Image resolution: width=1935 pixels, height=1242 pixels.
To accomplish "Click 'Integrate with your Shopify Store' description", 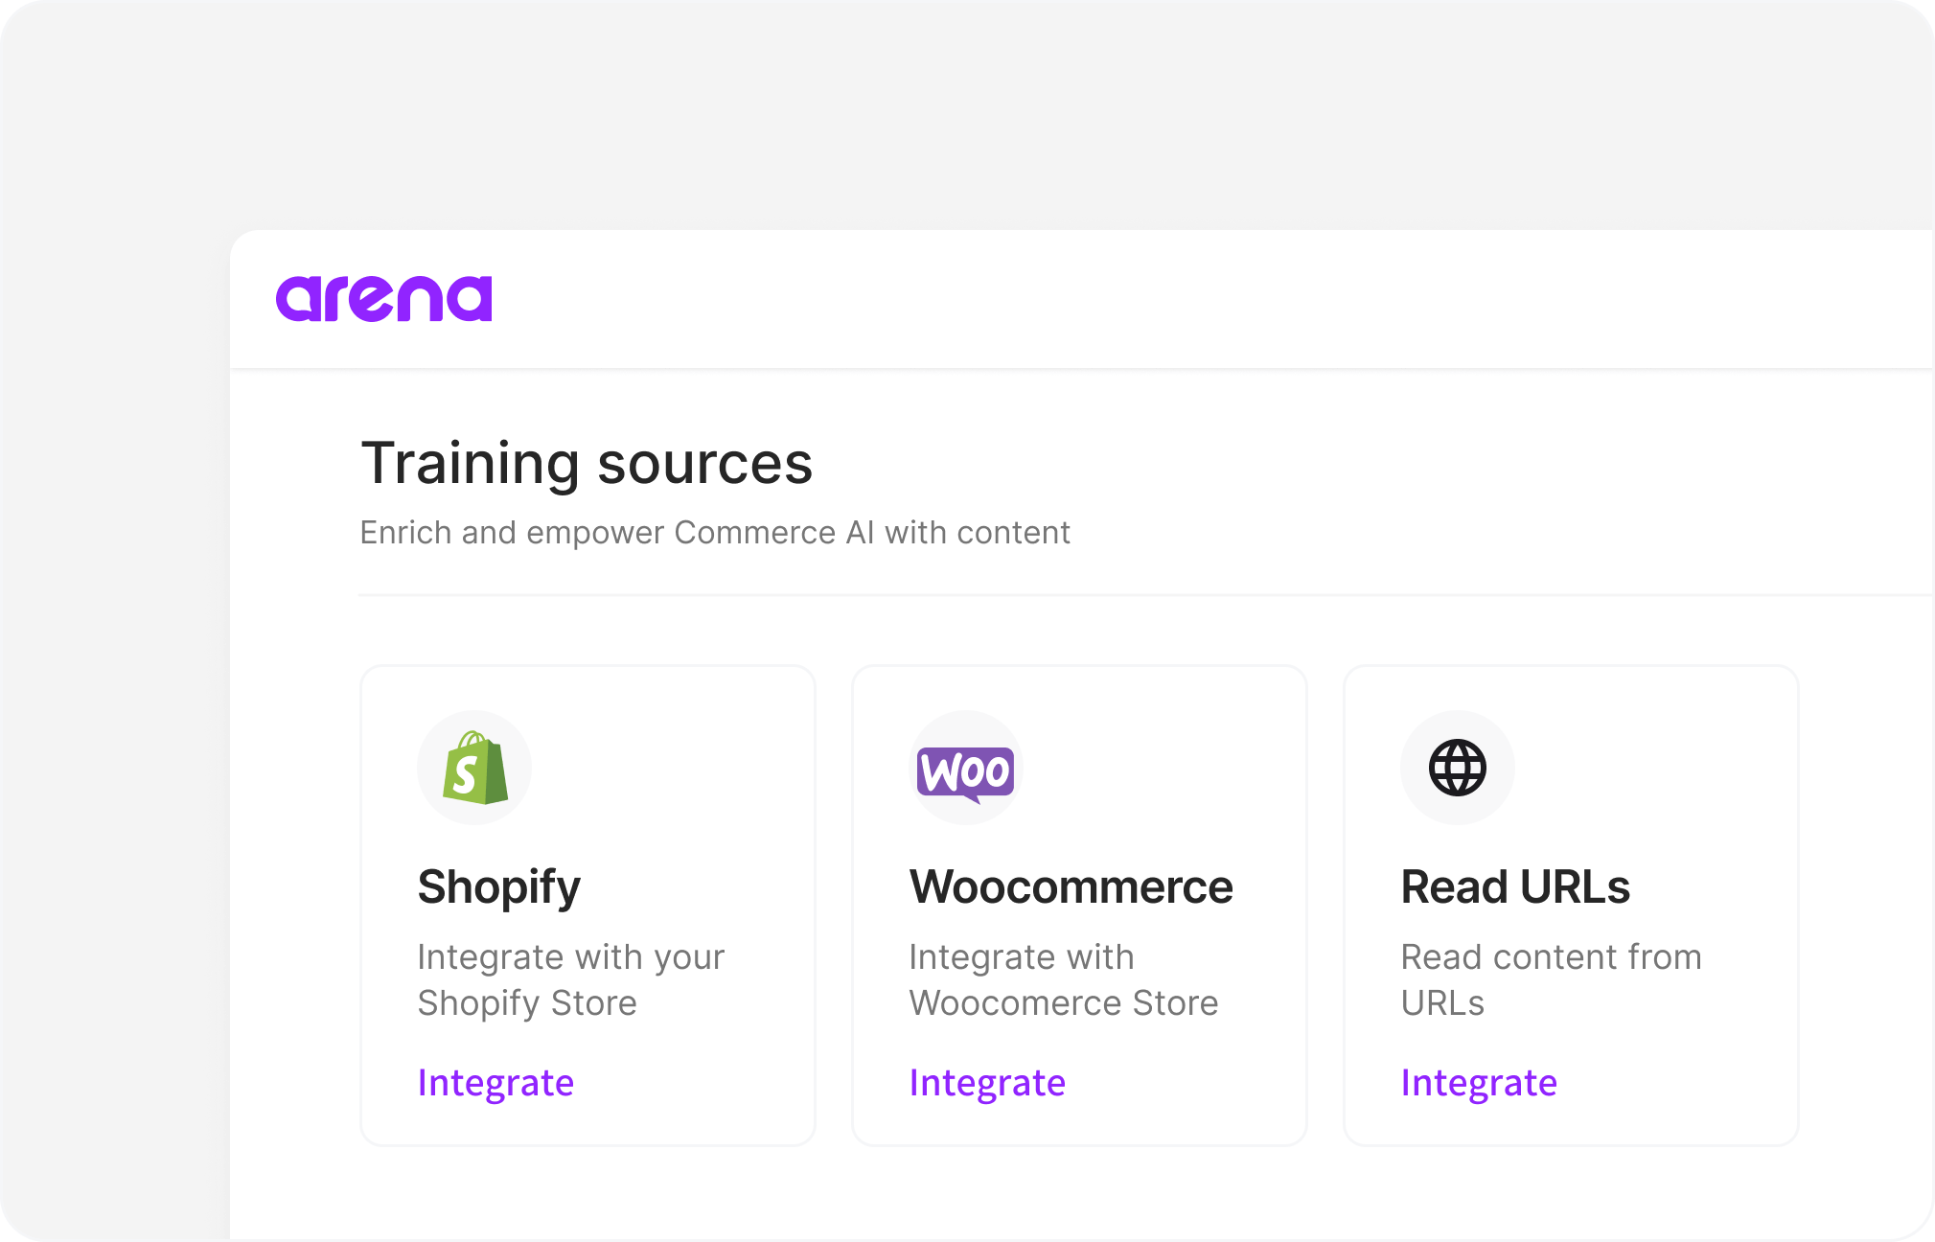I will 571,979.
